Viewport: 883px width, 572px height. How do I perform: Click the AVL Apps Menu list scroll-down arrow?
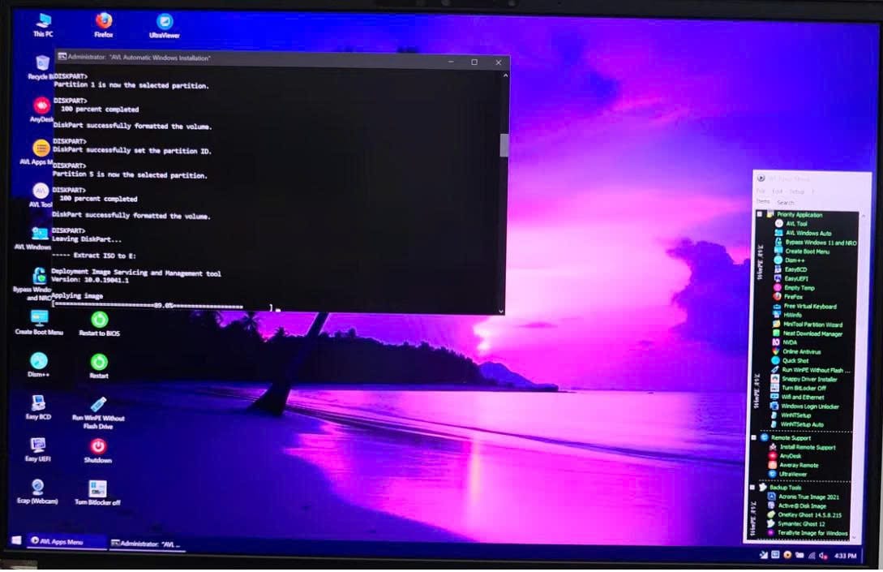coord(855,538)
